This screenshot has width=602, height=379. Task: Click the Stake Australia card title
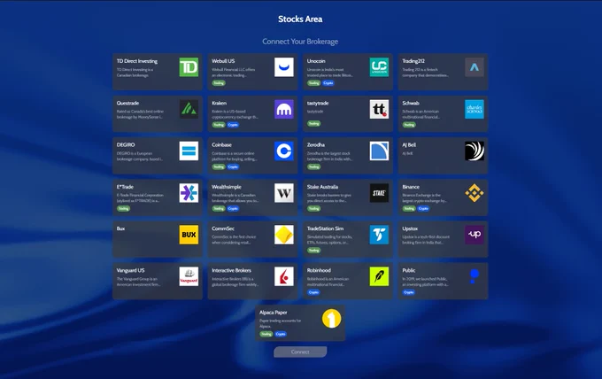tap(322, 187)
